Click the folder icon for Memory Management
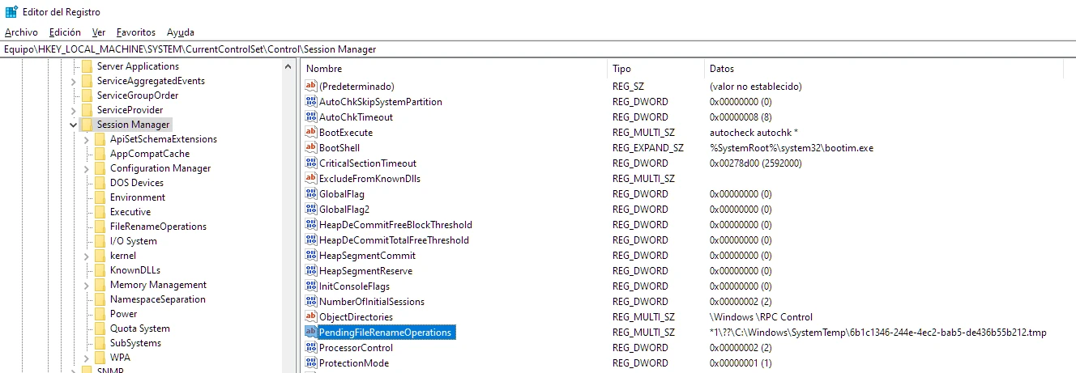The width and height of the screenshot is (1076, 373). point(100,285)
